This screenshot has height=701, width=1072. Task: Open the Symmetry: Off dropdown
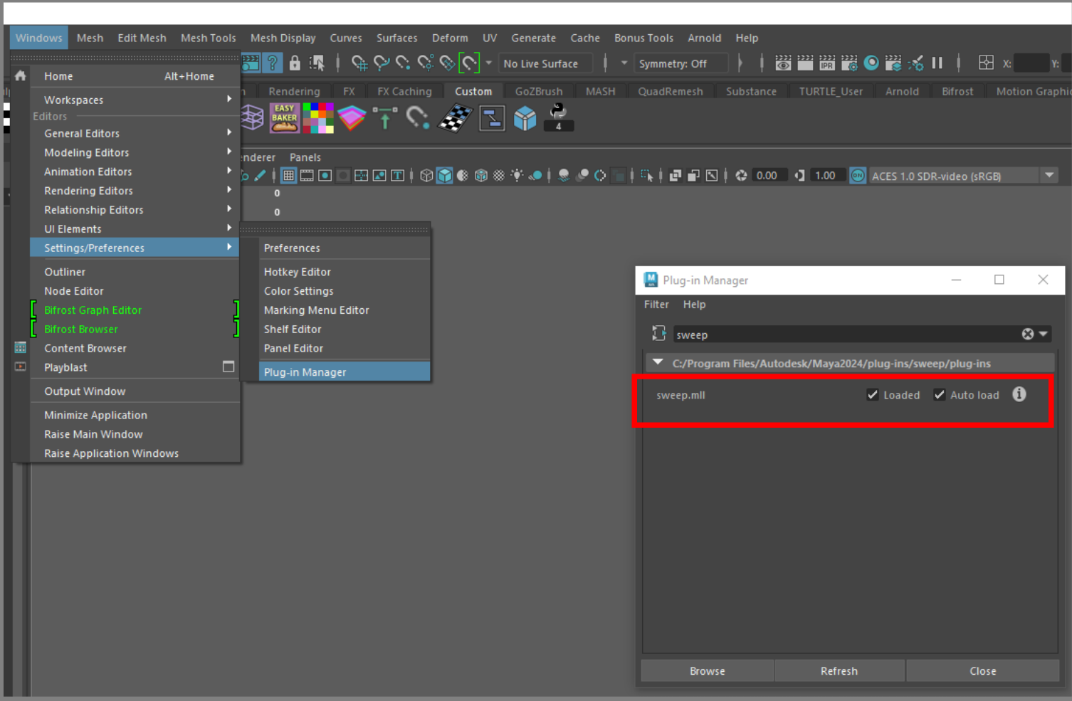point(680,63)
